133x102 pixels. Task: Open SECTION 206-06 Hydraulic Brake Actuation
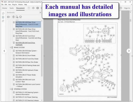click(27, 71)
